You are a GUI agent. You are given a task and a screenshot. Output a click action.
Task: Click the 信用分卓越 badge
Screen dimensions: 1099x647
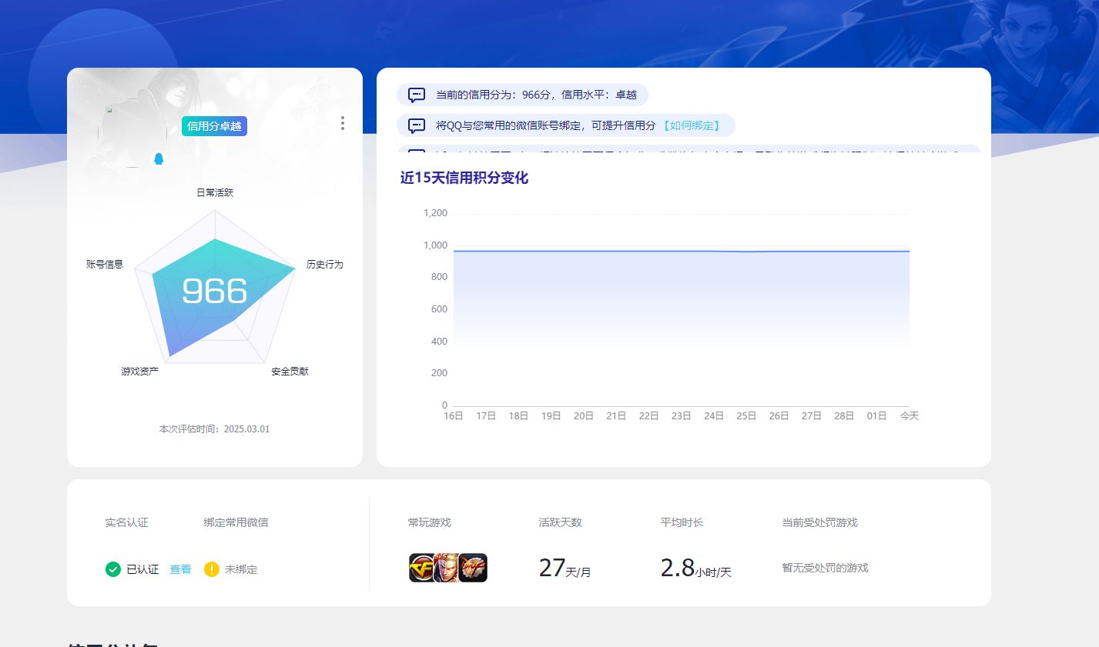pyautogui.click(x=214, y=126)
